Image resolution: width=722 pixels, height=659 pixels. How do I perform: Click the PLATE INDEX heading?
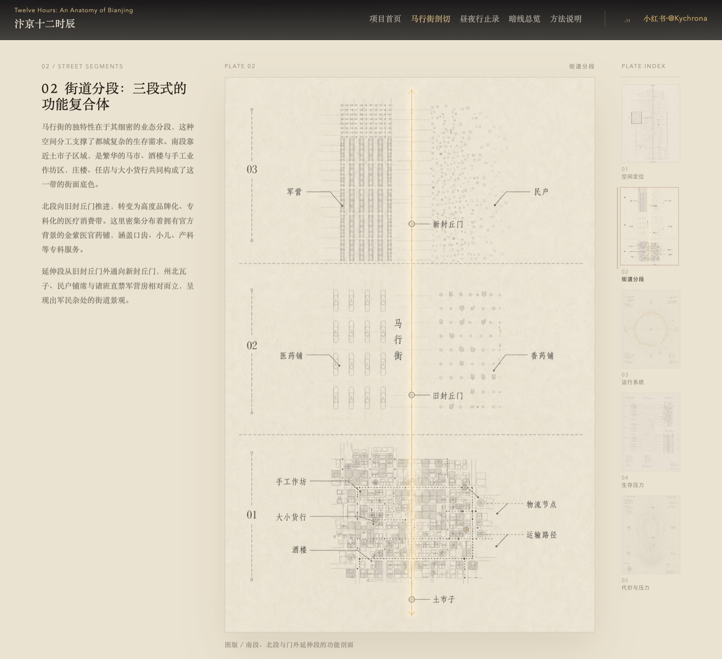point(643,66)
